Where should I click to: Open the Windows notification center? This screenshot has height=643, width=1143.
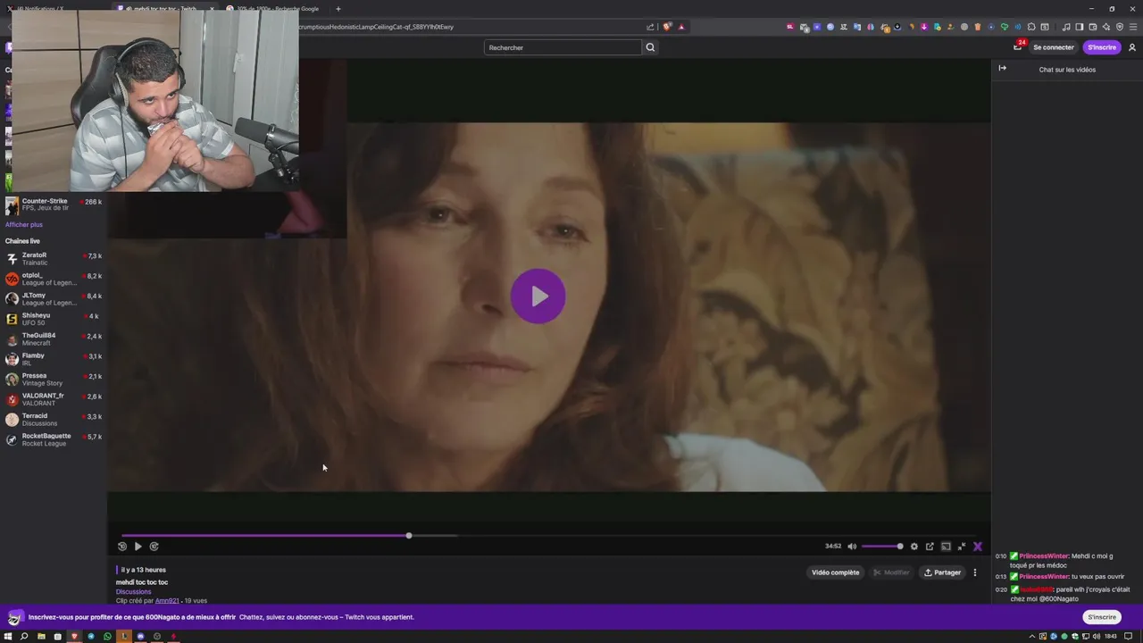1128,636
